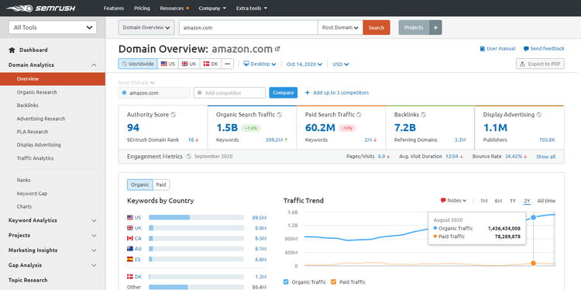Expand the Desktop device dropdown
This screenshot has height=290, width=581.
[x=260, y=64]
